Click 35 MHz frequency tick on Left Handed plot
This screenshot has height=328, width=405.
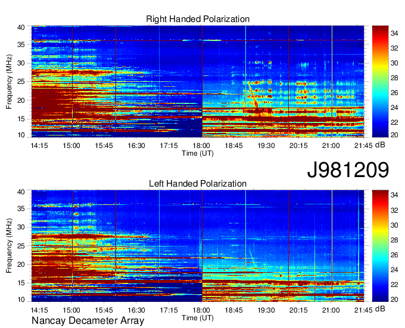[21, 209]
